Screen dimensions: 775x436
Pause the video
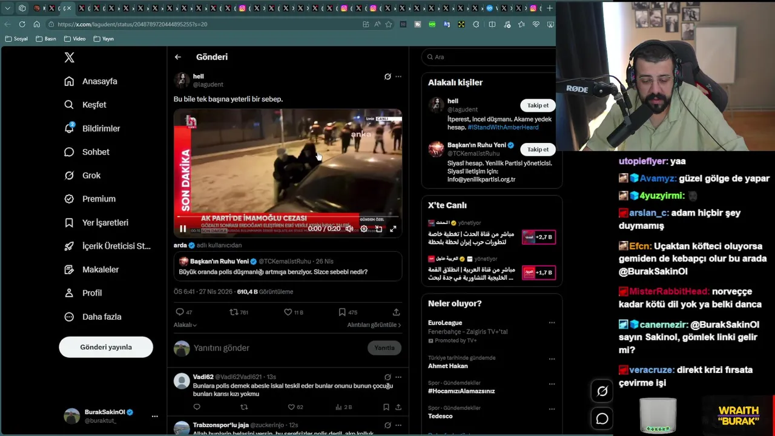point(183,229)
